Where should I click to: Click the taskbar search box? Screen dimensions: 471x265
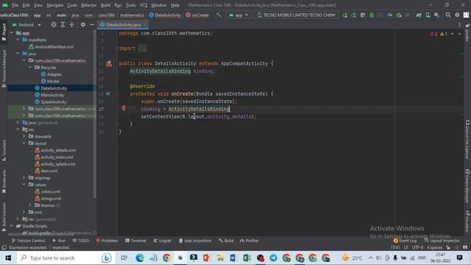pos(65,258)
